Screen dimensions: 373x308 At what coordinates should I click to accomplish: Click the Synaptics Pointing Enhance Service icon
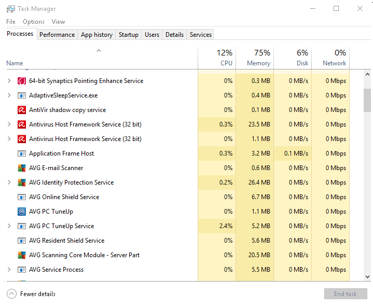(x=22, y=81)
